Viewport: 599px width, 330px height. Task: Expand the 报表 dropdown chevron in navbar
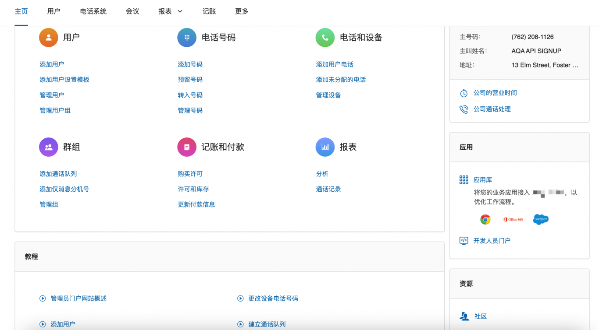pyautogui.click(x=180, y=11)
